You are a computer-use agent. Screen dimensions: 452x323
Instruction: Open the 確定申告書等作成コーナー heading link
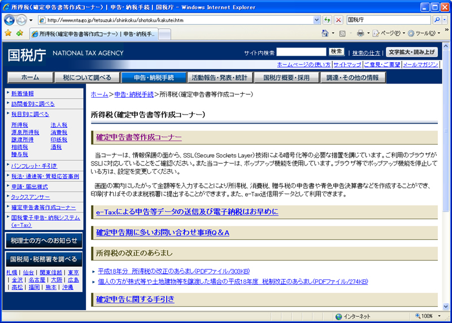[x=139, y=137]
